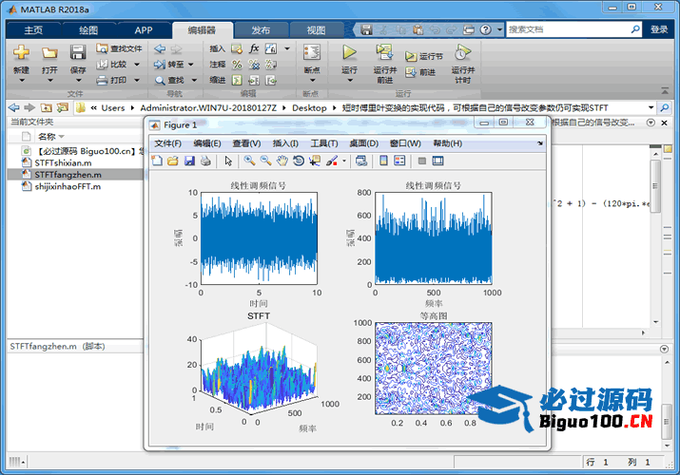Viewport: 680px width, 475px height.
Task: Click the New (新建) file icon
Action: click(21, 53)
